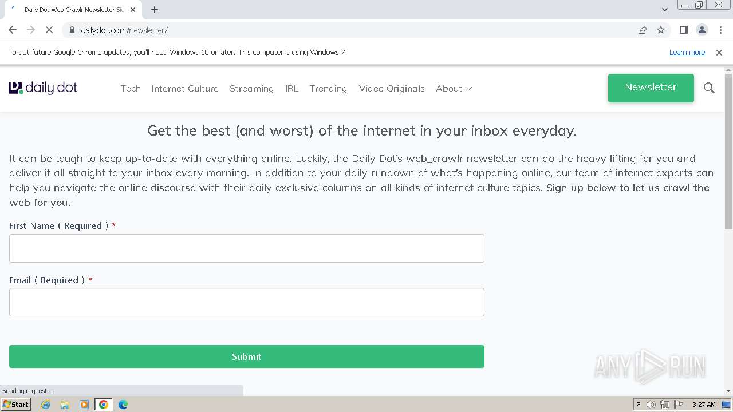Close the Daily Dot newsletter tab

click(133, 10)
